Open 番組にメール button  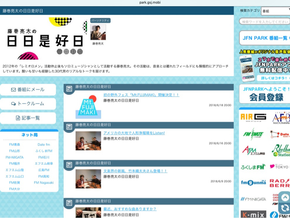coord(28,90)
